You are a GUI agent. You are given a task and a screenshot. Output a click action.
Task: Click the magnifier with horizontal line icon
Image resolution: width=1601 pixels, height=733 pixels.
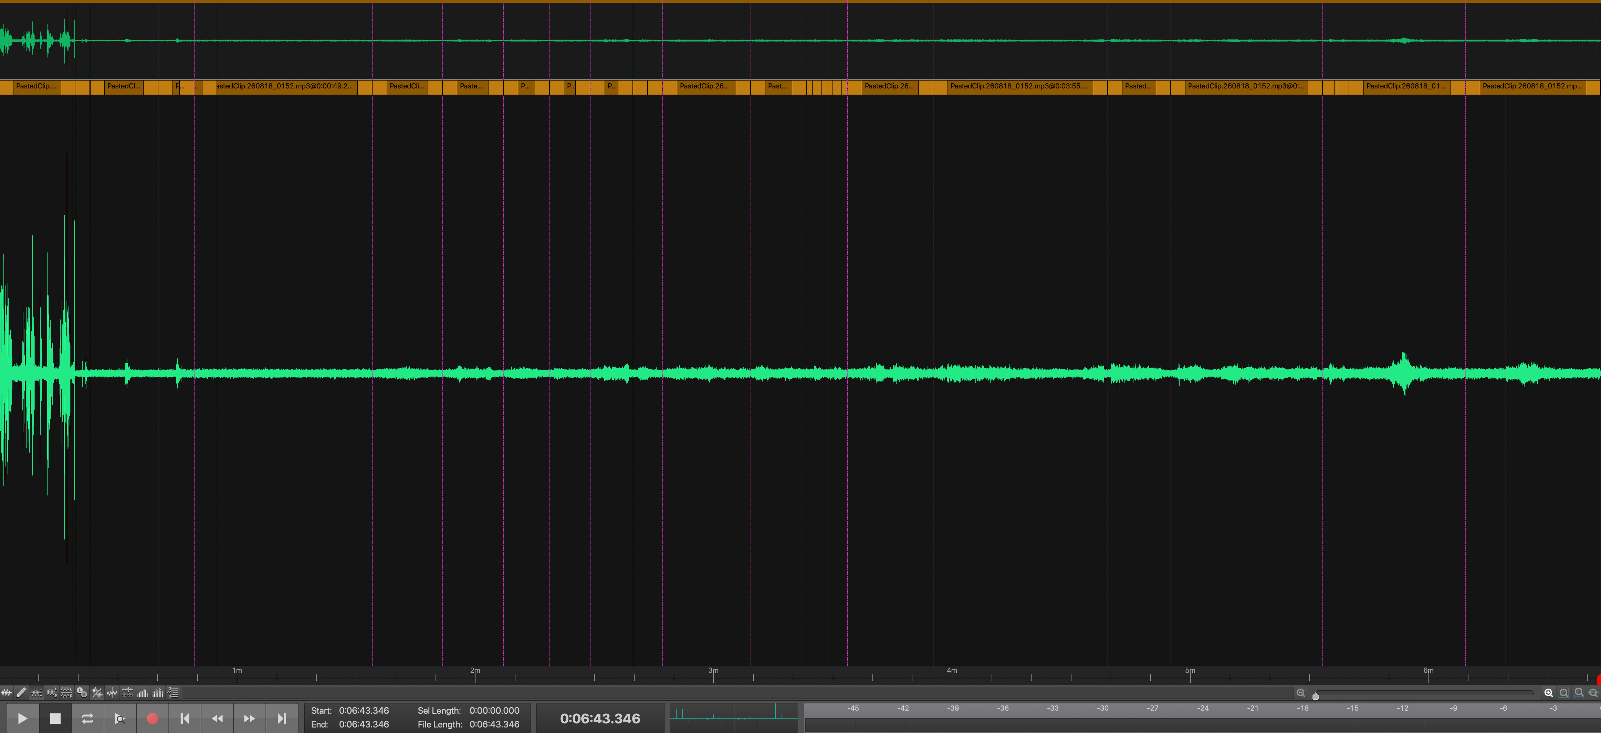[1593, 693]
